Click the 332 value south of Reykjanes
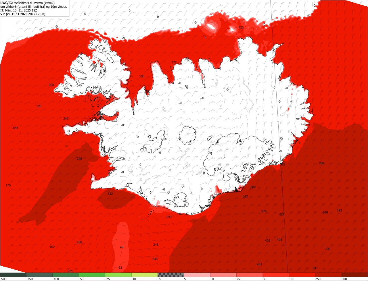The height and width of the screenshot is (281, 368). point(110,194)
